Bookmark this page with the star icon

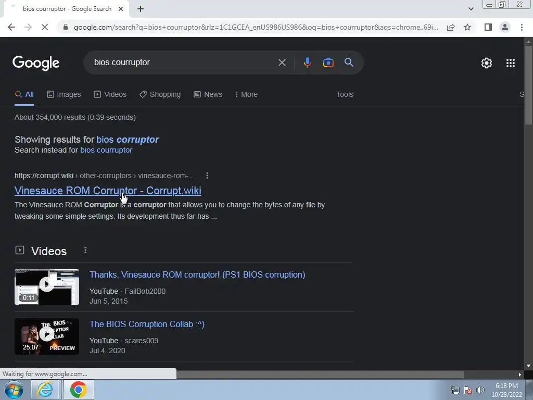467,27
